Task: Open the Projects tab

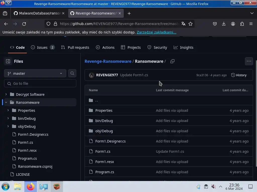Action: (131, 47)
